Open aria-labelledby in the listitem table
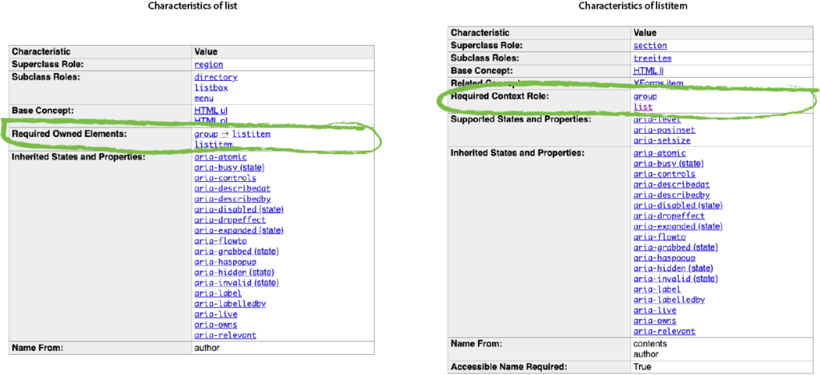This screenshot has height=375, width=820. pos(669,299)
